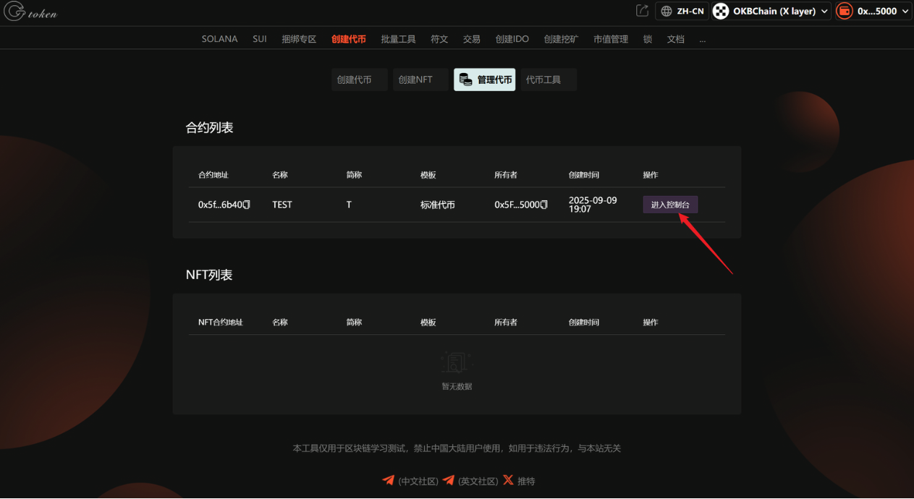Select the 管理代币 tab
Image resolution: width=914 pixels, height=499 pixels.
coord(485,80)
